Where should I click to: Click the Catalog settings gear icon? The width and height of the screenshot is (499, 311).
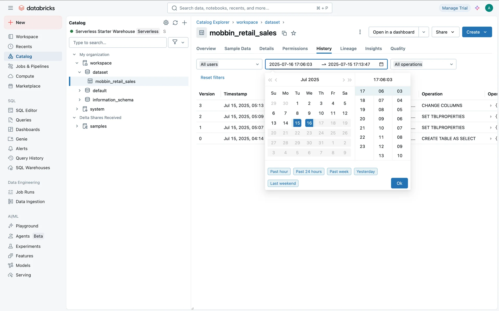pos(166,23)
